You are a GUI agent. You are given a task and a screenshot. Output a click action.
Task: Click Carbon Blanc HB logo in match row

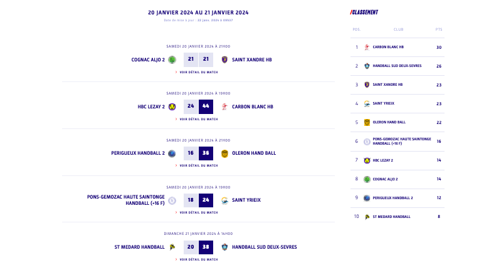(x=224, y=106)
